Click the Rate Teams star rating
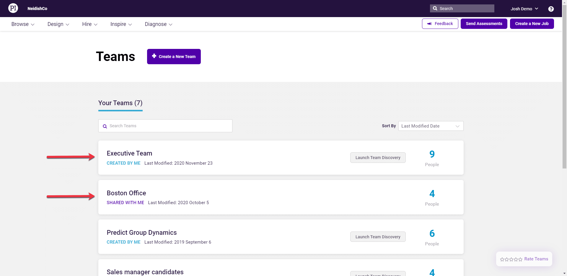Image resolution: width=567 pixels, height=276 pixels. click(511, 259)
